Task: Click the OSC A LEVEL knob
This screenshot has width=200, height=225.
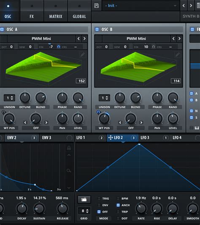Action: 78,119
